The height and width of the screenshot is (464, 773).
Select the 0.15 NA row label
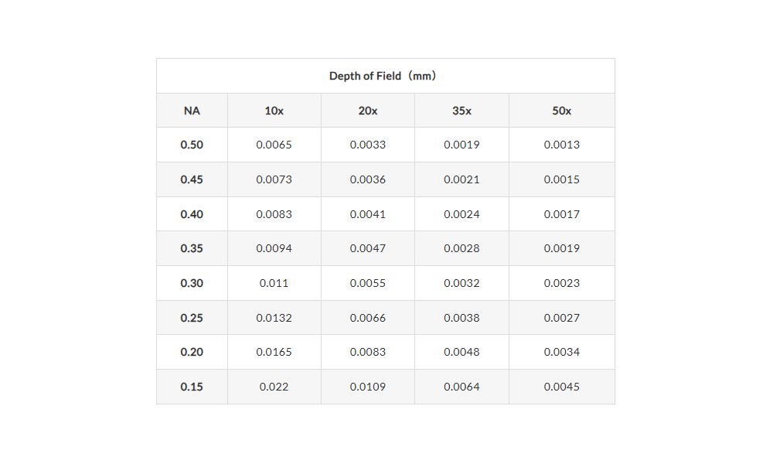click(x=192, y=387)
